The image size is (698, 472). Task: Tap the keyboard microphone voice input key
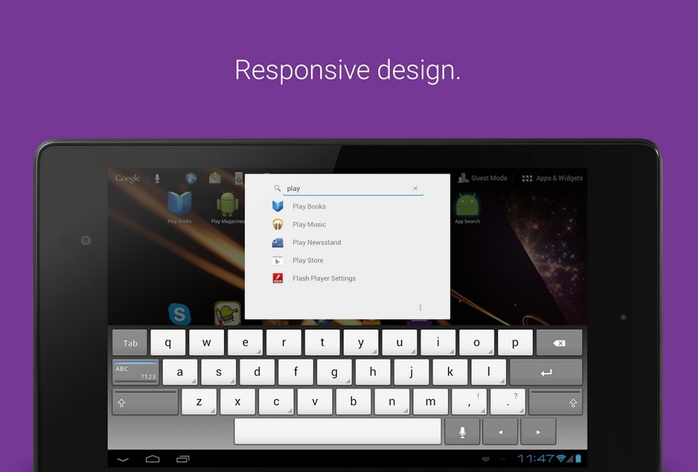pyautogui.click(x=462, y=432)
